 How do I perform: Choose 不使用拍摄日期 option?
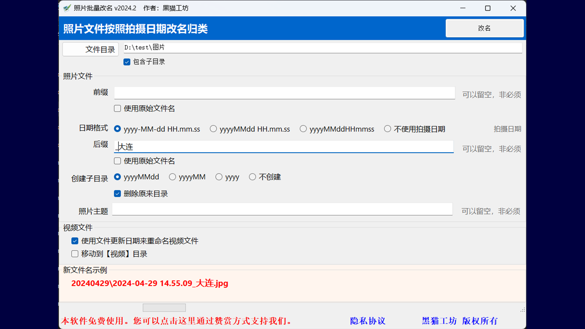coord(388,128)
